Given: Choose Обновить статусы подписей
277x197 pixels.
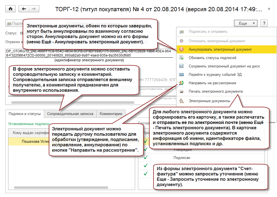Looking at the screenshot, I should point(212,58).
